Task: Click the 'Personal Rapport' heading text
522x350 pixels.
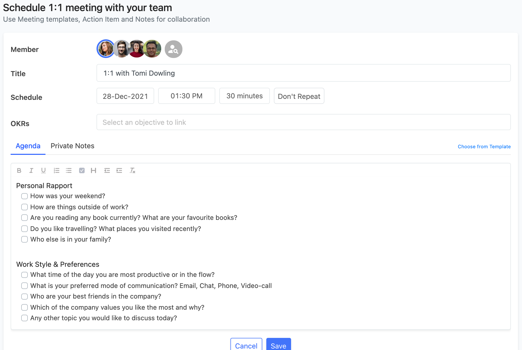Action: (x=44, y=186)
